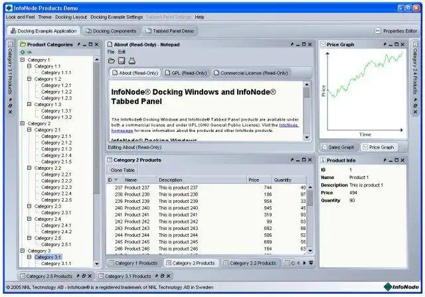Collapse the Category 1 tree node

click(x=23, y=60)
